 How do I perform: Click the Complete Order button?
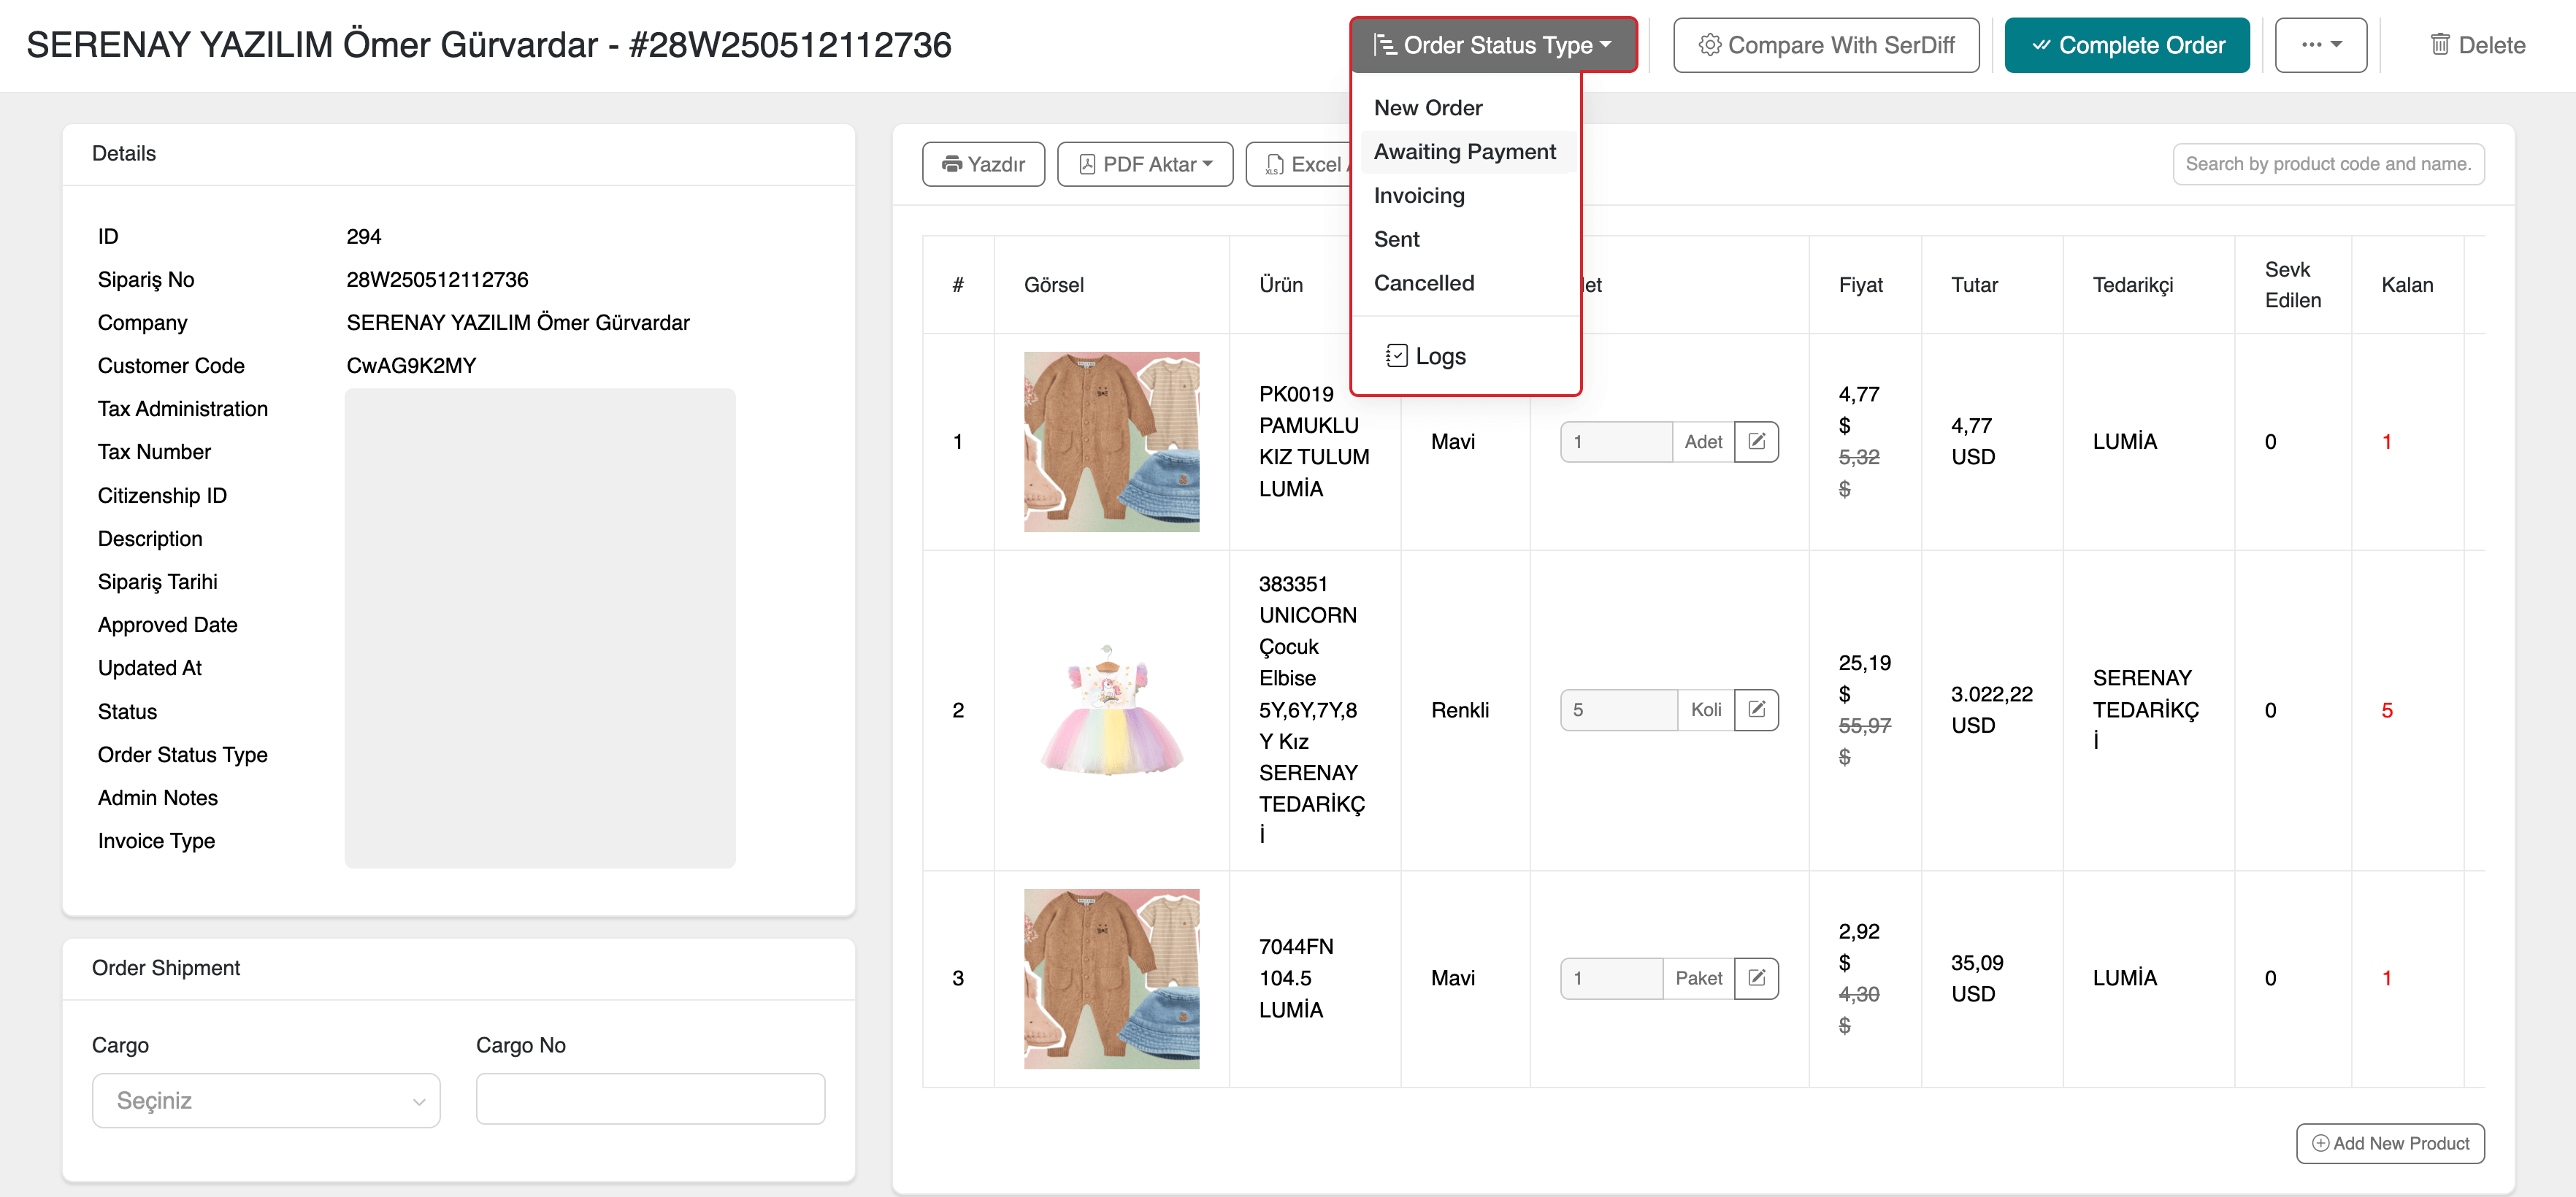2126,45
